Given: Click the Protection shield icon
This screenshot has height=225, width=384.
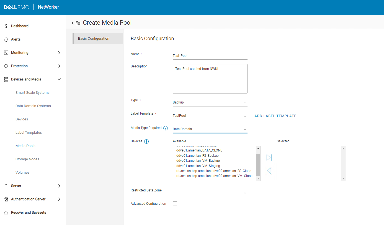Looking at the screenshot, I should pyautogui.click(x=6, y=66).
